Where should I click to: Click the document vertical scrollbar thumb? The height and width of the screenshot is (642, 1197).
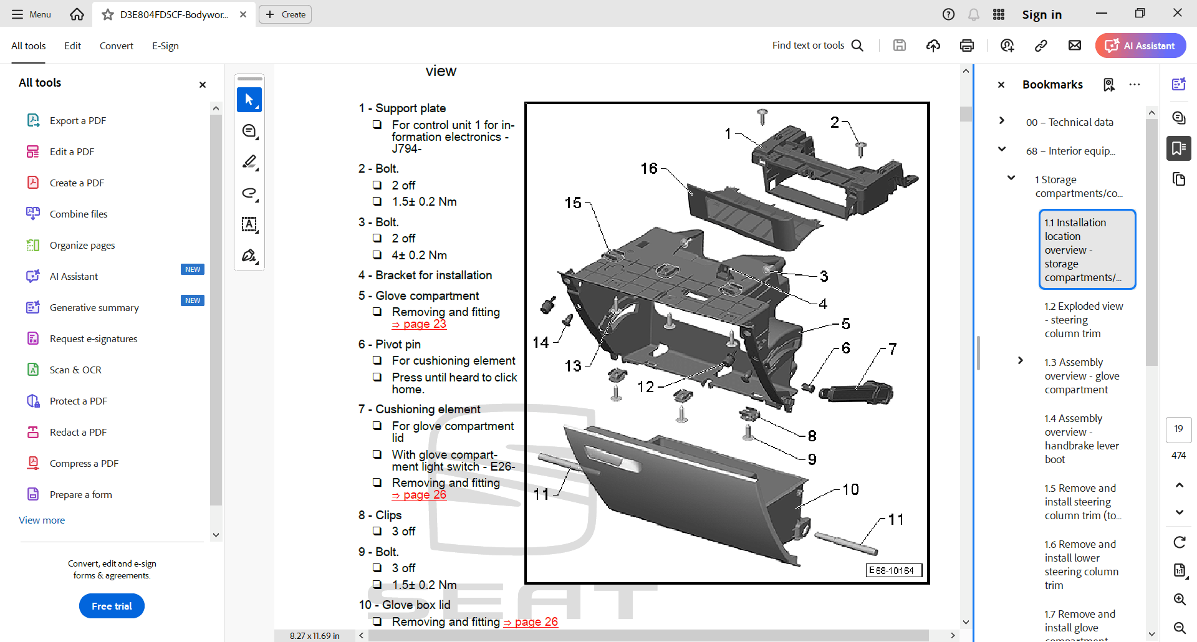coord(966,114)
